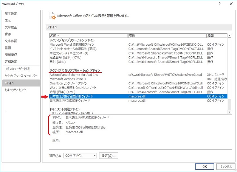Click the キャンセル button
This screenshot has width=237, height=172.
point(226,167)
